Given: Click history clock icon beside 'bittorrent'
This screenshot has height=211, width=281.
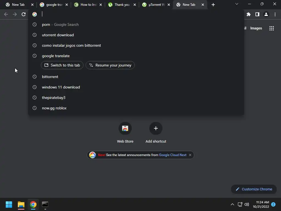Looking at the screenshot, I should (x=35, y=77).
